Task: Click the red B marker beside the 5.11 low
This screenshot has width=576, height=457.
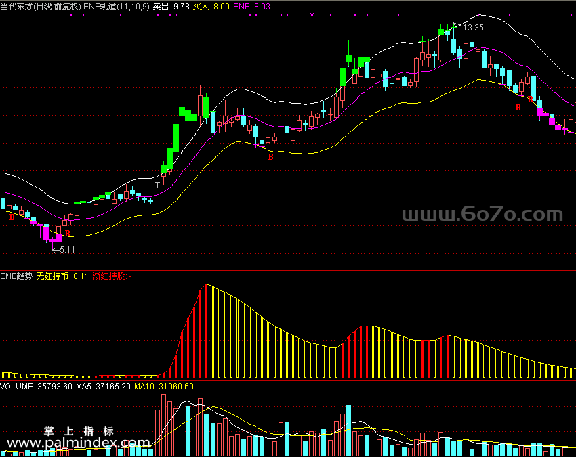Action: 68,233
